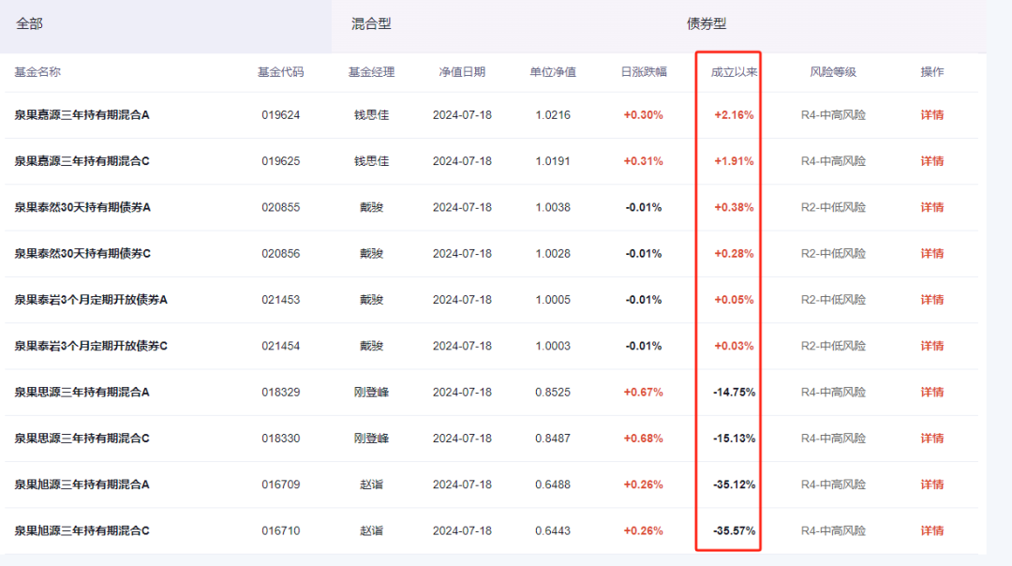
Task: Switch to the 全部 tab
Action: coord(30,23)
